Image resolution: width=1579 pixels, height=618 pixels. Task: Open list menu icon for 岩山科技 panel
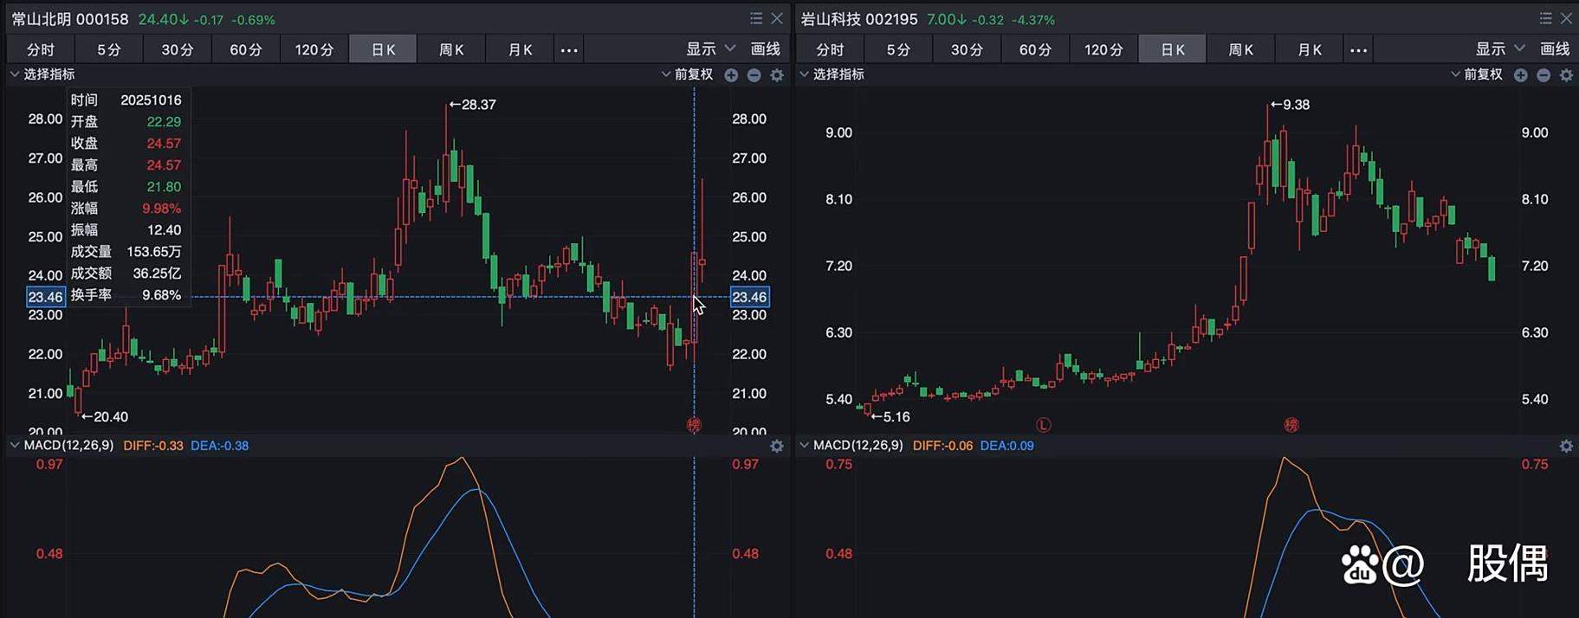pos(1545,18)
